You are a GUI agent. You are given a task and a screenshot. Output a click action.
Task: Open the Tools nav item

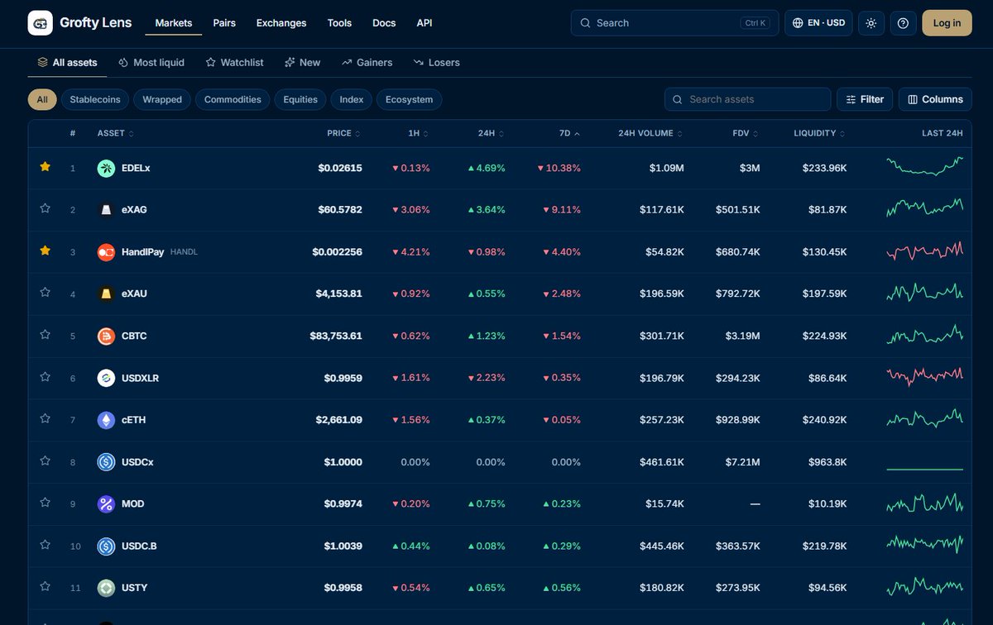pyautogui.click(x=339, y=23)
